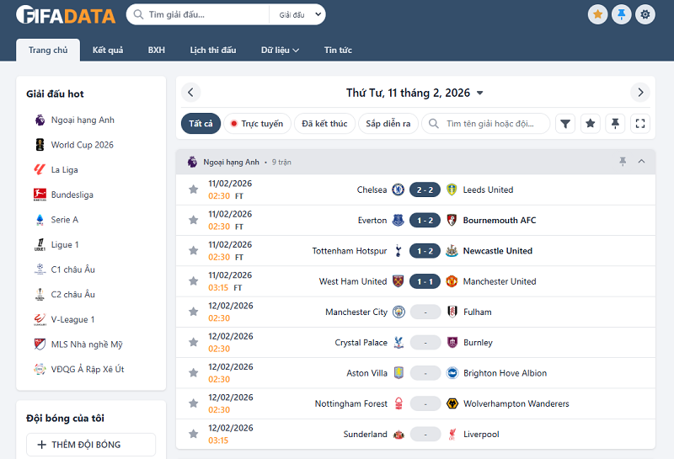
Task: Click the fullscreen expand icon
Action: 640,124
